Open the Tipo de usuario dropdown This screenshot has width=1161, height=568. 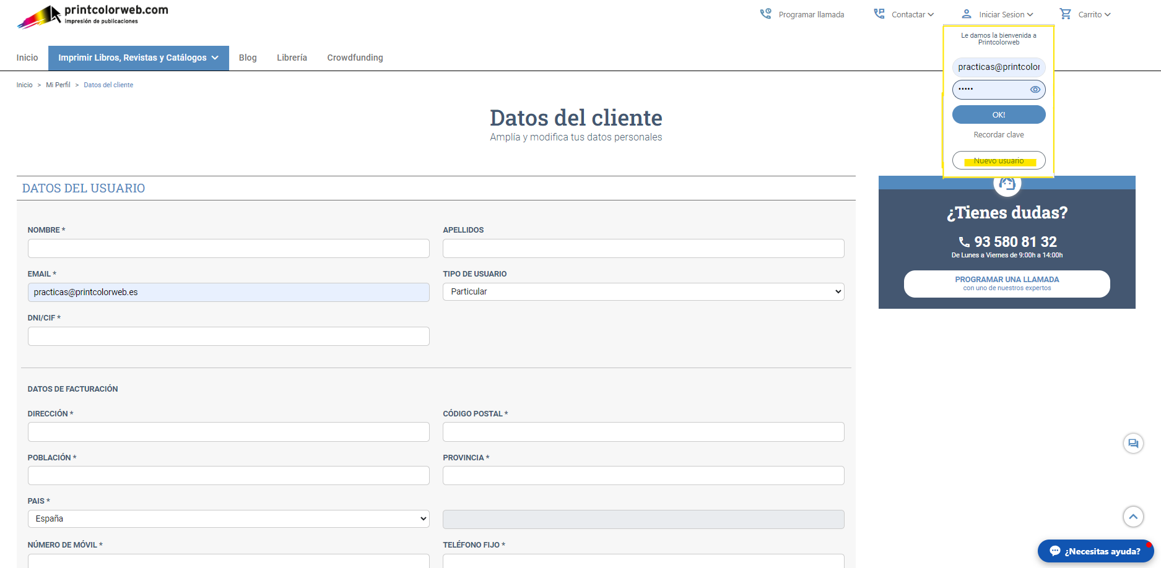643,291
